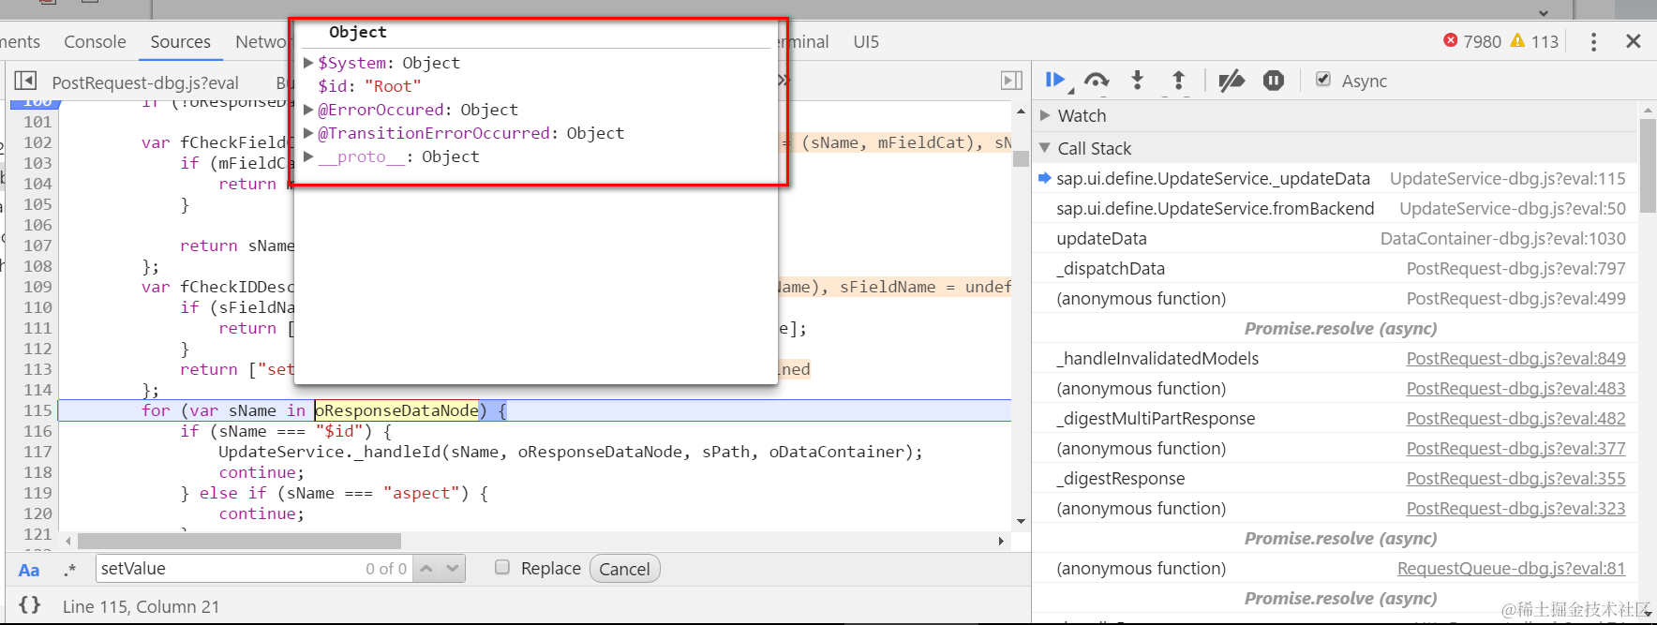Collapse the Call Stack section

1045,148
